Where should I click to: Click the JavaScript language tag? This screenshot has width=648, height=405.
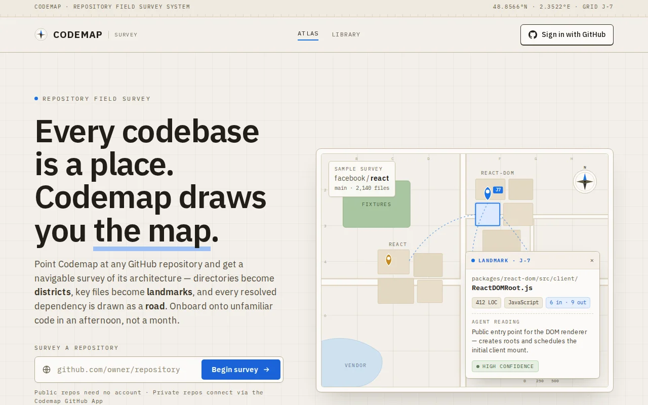coord(523,303)
